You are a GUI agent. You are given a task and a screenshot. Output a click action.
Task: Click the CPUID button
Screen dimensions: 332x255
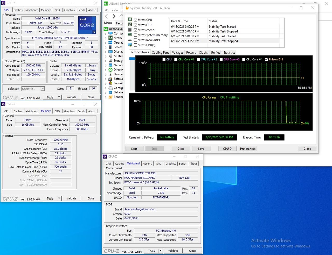coord(227,149)
